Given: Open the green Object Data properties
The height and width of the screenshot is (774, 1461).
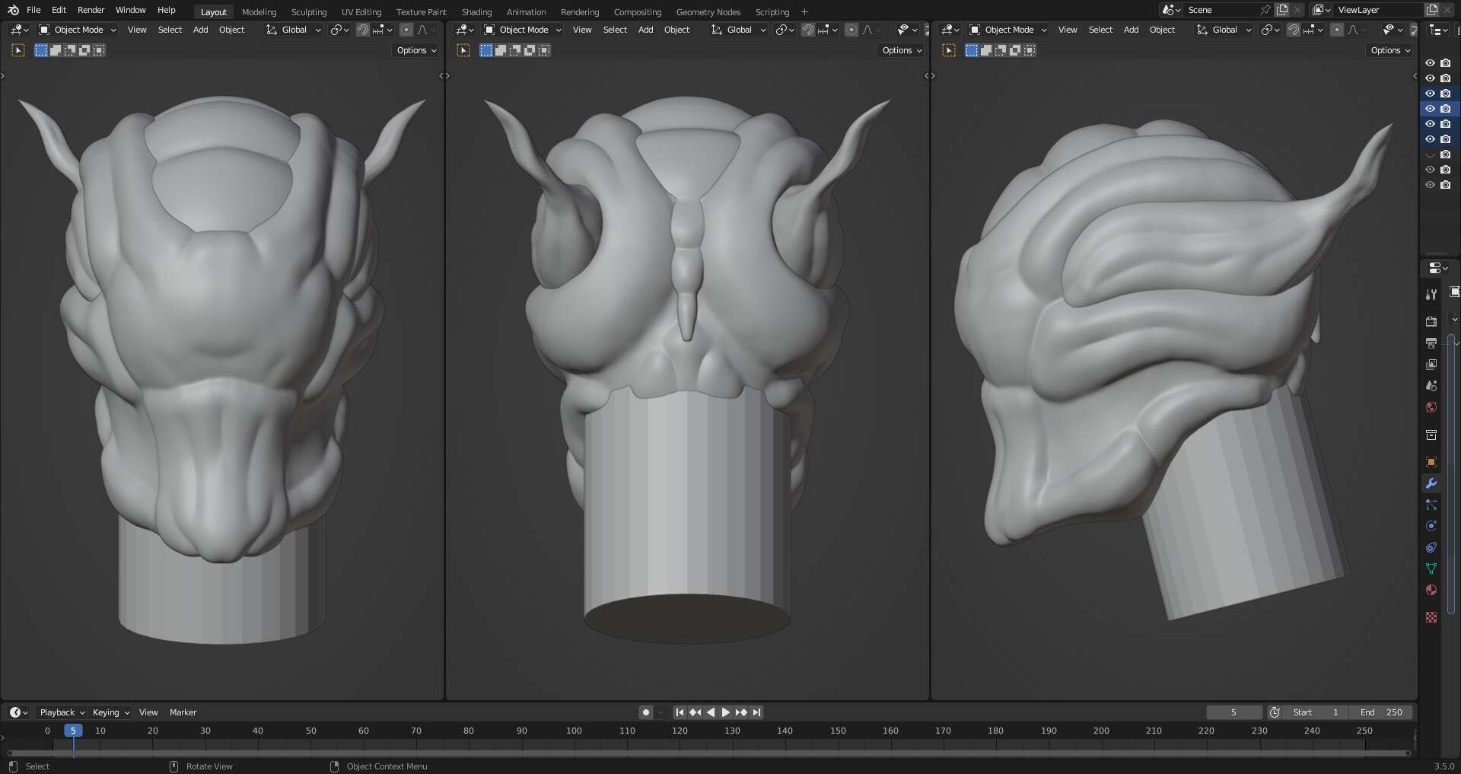Looking at the screenshot, I should point(1431,569).
